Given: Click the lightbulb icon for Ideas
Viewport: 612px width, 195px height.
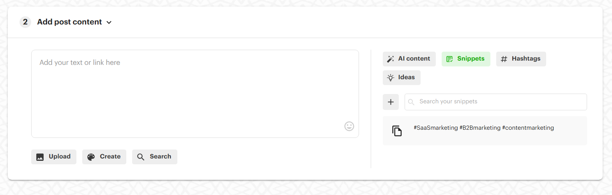Looking at the screenshot, I should (x=391, y=78).
